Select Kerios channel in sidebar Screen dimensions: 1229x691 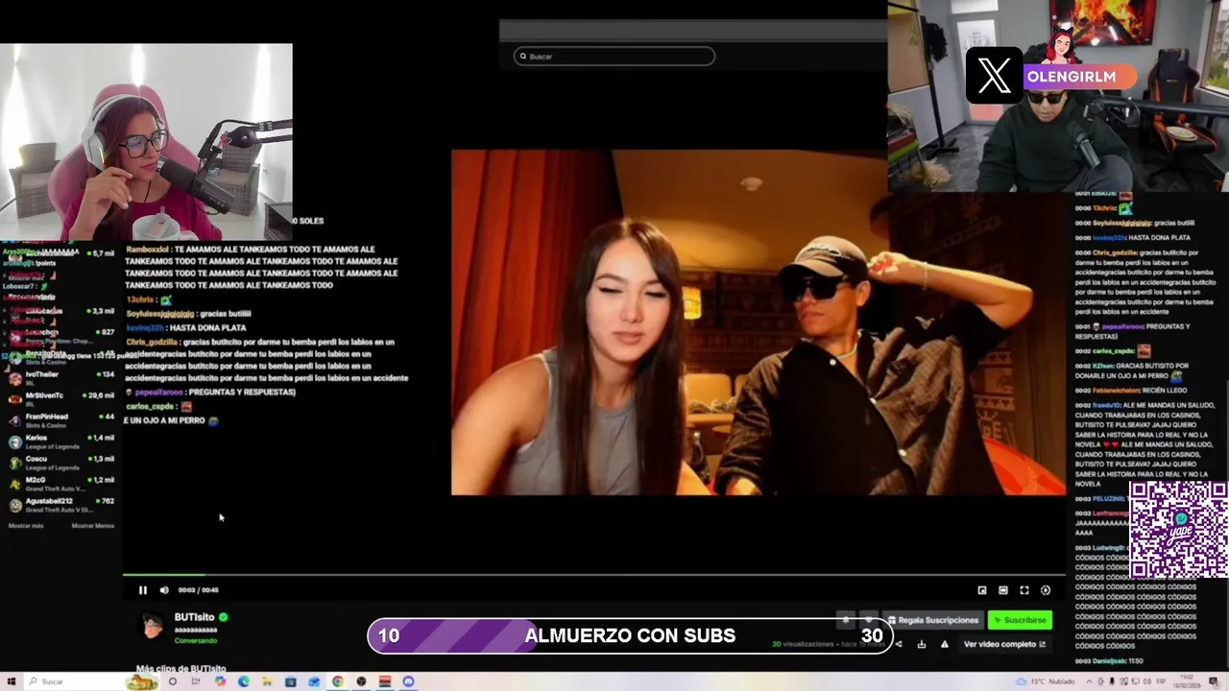tap(60, 441)
